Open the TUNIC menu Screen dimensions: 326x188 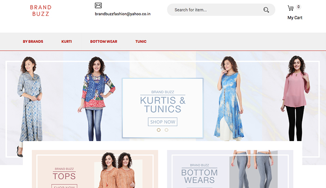click(141, 41)
